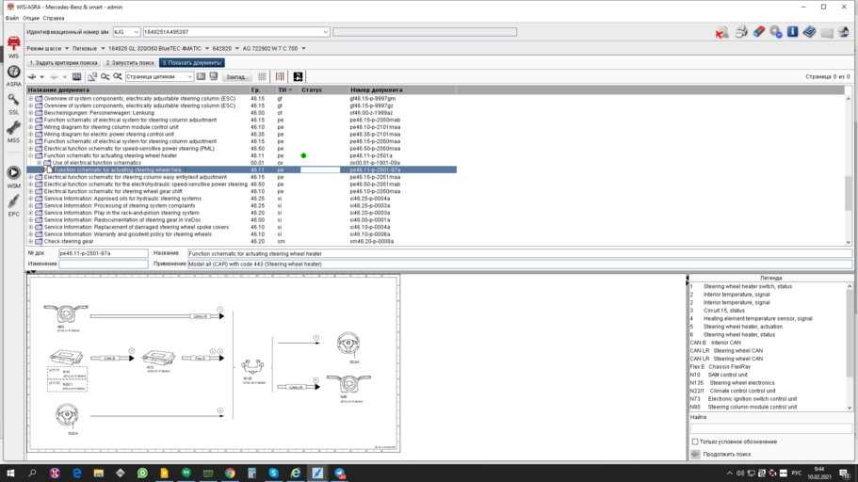Screen dimensions: 858x482
Task: Click the globe network icon at top right
Action: [x=844, y=32]
